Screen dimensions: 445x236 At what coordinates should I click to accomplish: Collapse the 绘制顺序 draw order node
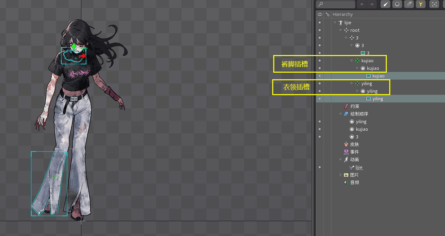341,114
